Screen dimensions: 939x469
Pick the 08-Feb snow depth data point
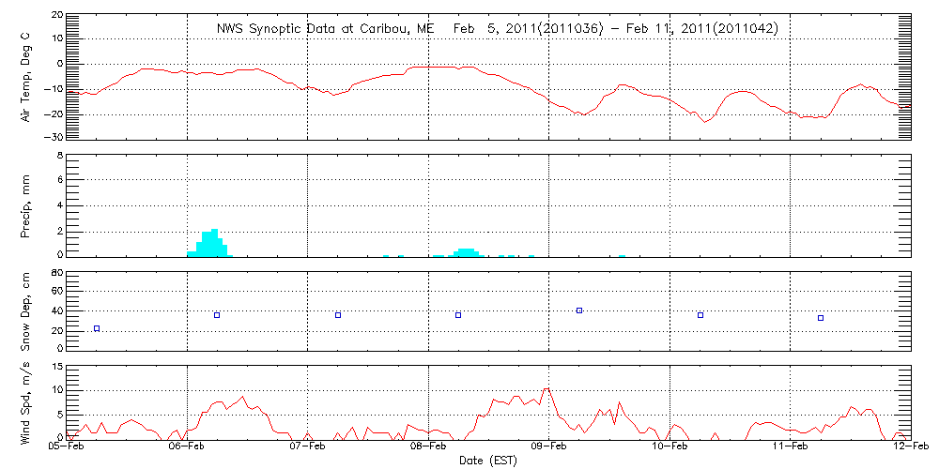(458, 315)
